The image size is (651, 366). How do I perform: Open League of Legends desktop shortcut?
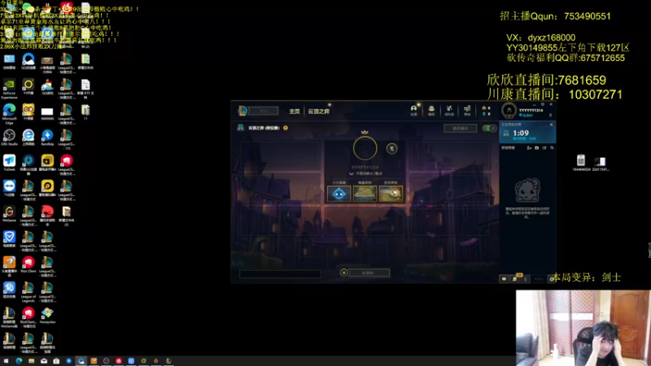coord(28,292)
